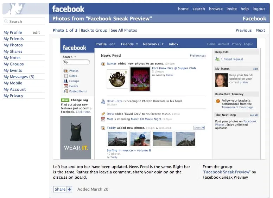The height and width of the screenshot is (198, 273).
Task: Open the Search dropdown arrow above the inner search field
Action: pos(75,57)
